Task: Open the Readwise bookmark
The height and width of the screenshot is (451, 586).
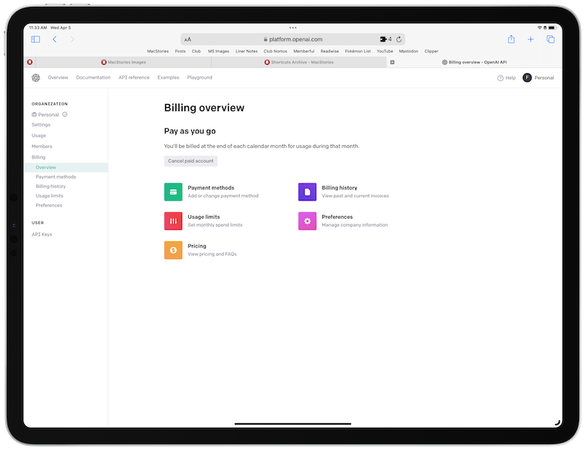Action: (x=330, y=51)
